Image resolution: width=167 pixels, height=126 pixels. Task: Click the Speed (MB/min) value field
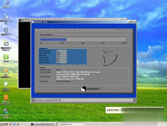point(61,53)
